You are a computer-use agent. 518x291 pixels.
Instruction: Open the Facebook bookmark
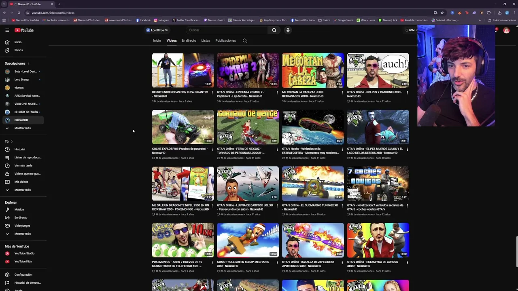point(144,20)
